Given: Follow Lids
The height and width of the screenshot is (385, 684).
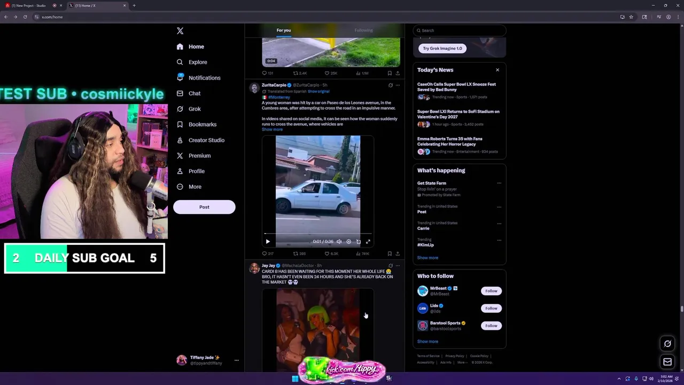Looking at the screenshot, I should point(491,308).
